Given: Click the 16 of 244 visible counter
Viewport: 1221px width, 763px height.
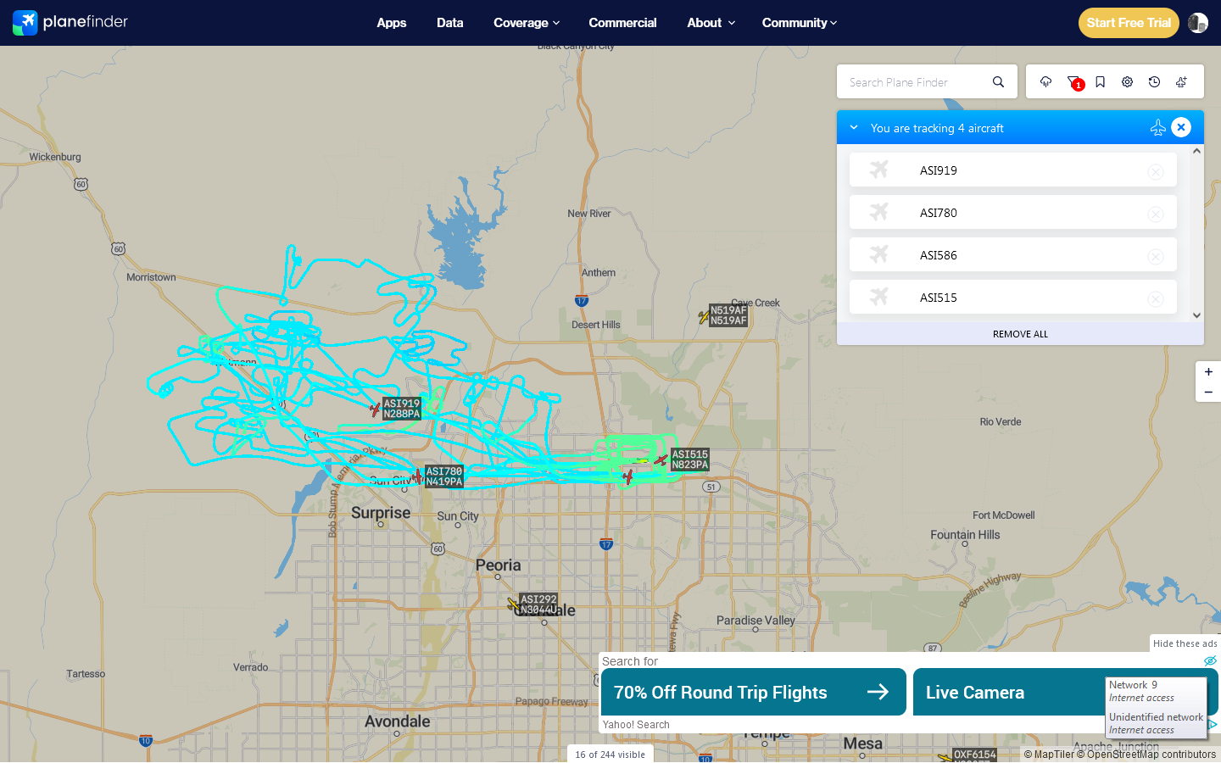Looking at the screenshot, I should [x=610, y=755].
